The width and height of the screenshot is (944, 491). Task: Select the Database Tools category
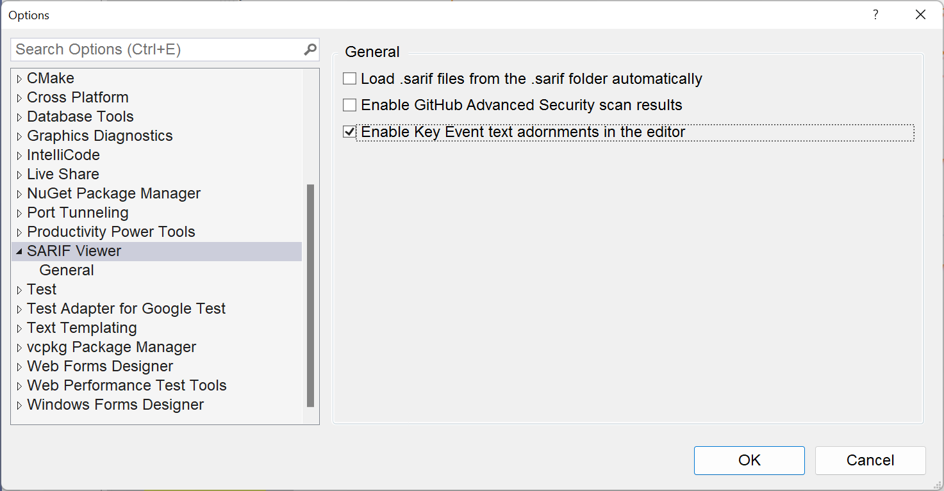pos(80,117)
